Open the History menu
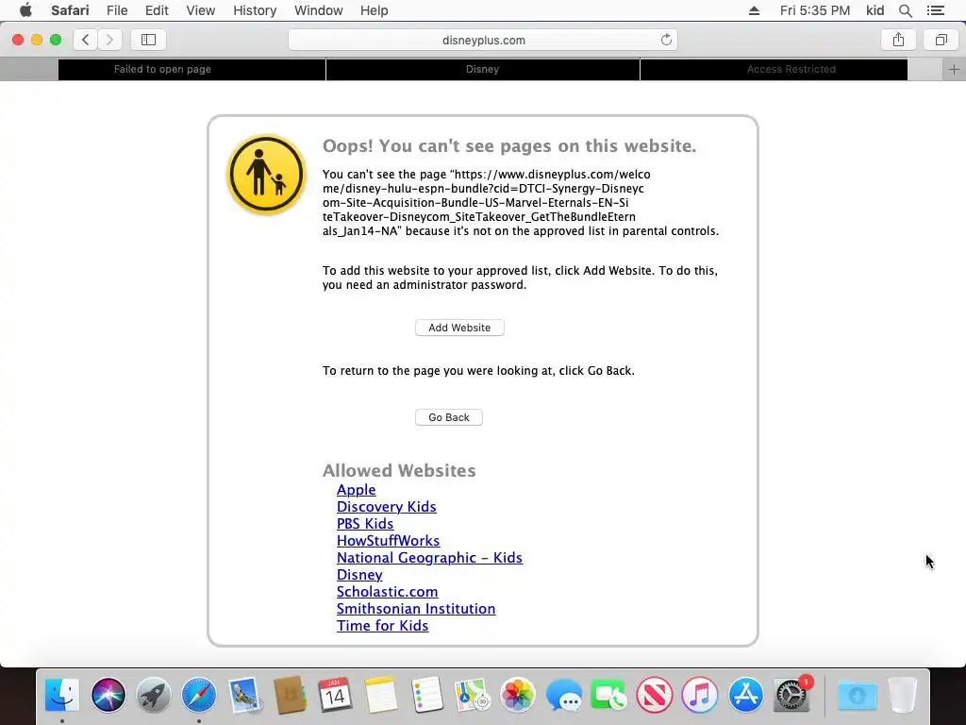This screenshot has width=966, height=725. pyautogui.click(x=255, y=10)
